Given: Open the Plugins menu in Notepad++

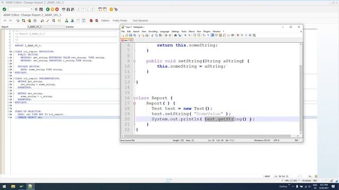Looking at the screenshot, I should (x=207, y=32).
